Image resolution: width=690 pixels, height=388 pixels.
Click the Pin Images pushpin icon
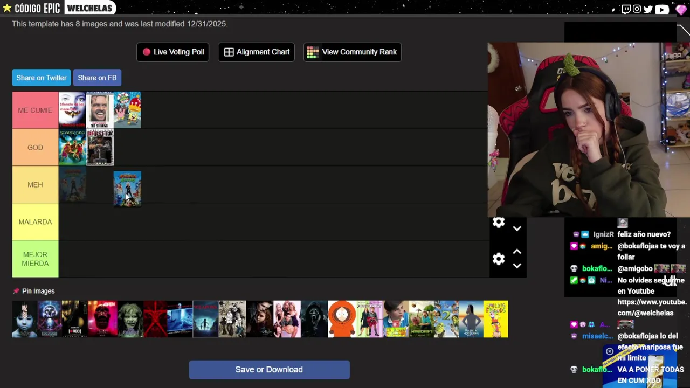coord(16,291)
